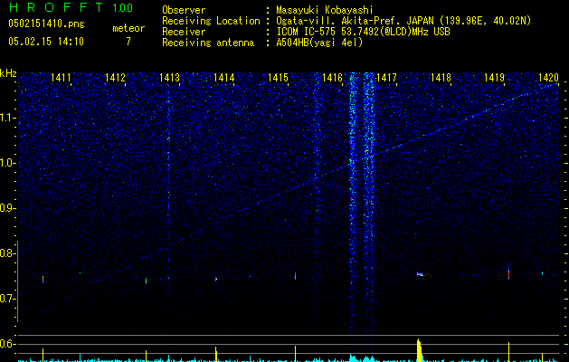Click the 1416 time axis label

pyautogui.click(x=332, y=77)
